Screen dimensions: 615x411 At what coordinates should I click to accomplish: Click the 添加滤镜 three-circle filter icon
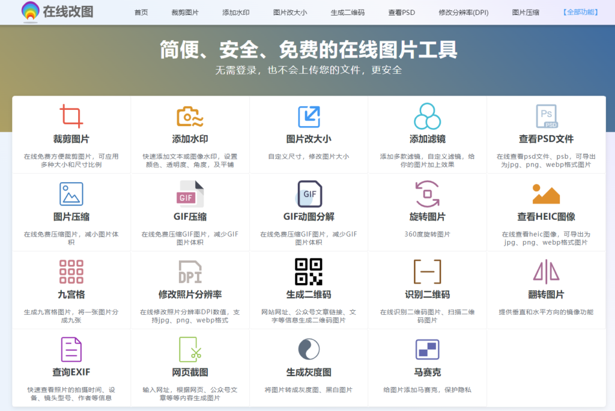[427, 116]
